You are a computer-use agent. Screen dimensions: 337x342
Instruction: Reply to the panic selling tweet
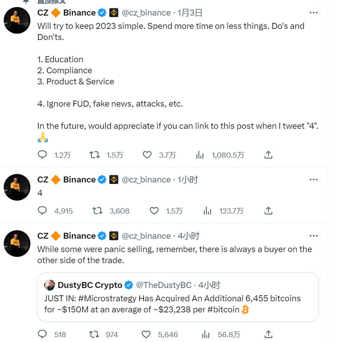pyautogui.click(x=43, y=334)
